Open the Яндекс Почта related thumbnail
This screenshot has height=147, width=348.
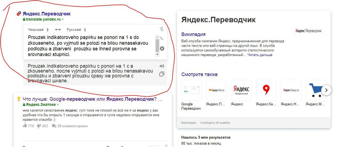click(216, 90)
